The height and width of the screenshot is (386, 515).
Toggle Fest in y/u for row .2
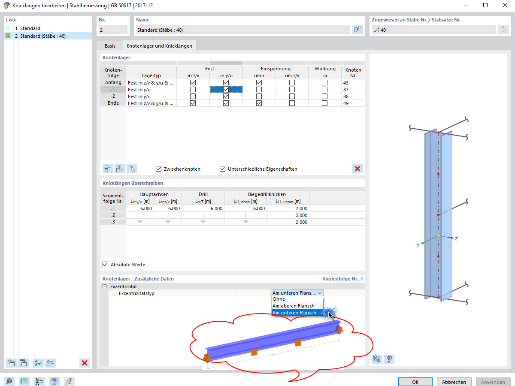point(226,96)
